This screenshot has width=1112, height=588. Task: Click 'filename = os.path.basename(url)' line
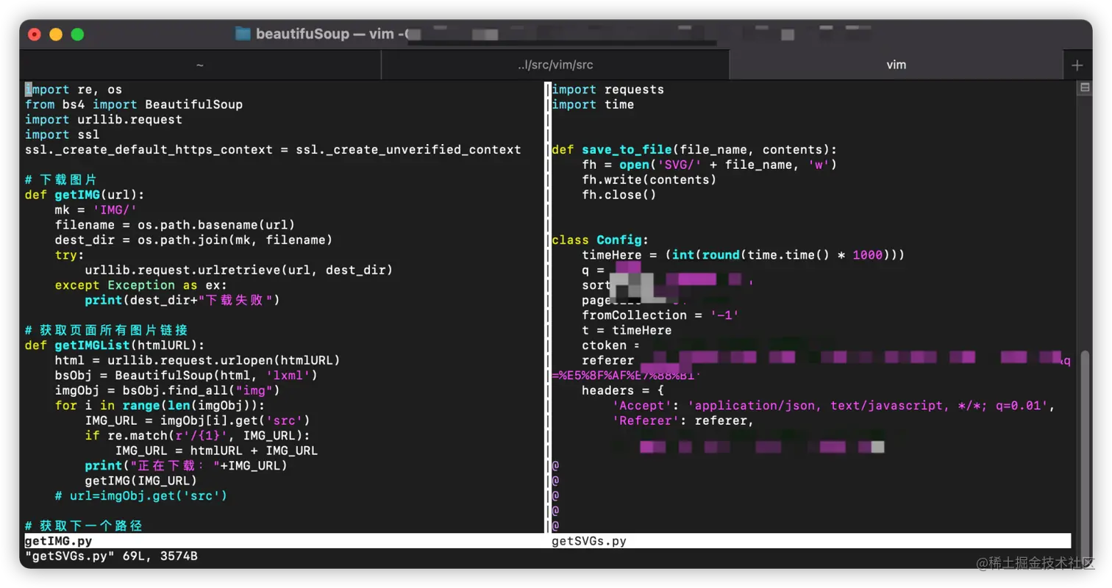click(175, 225)
